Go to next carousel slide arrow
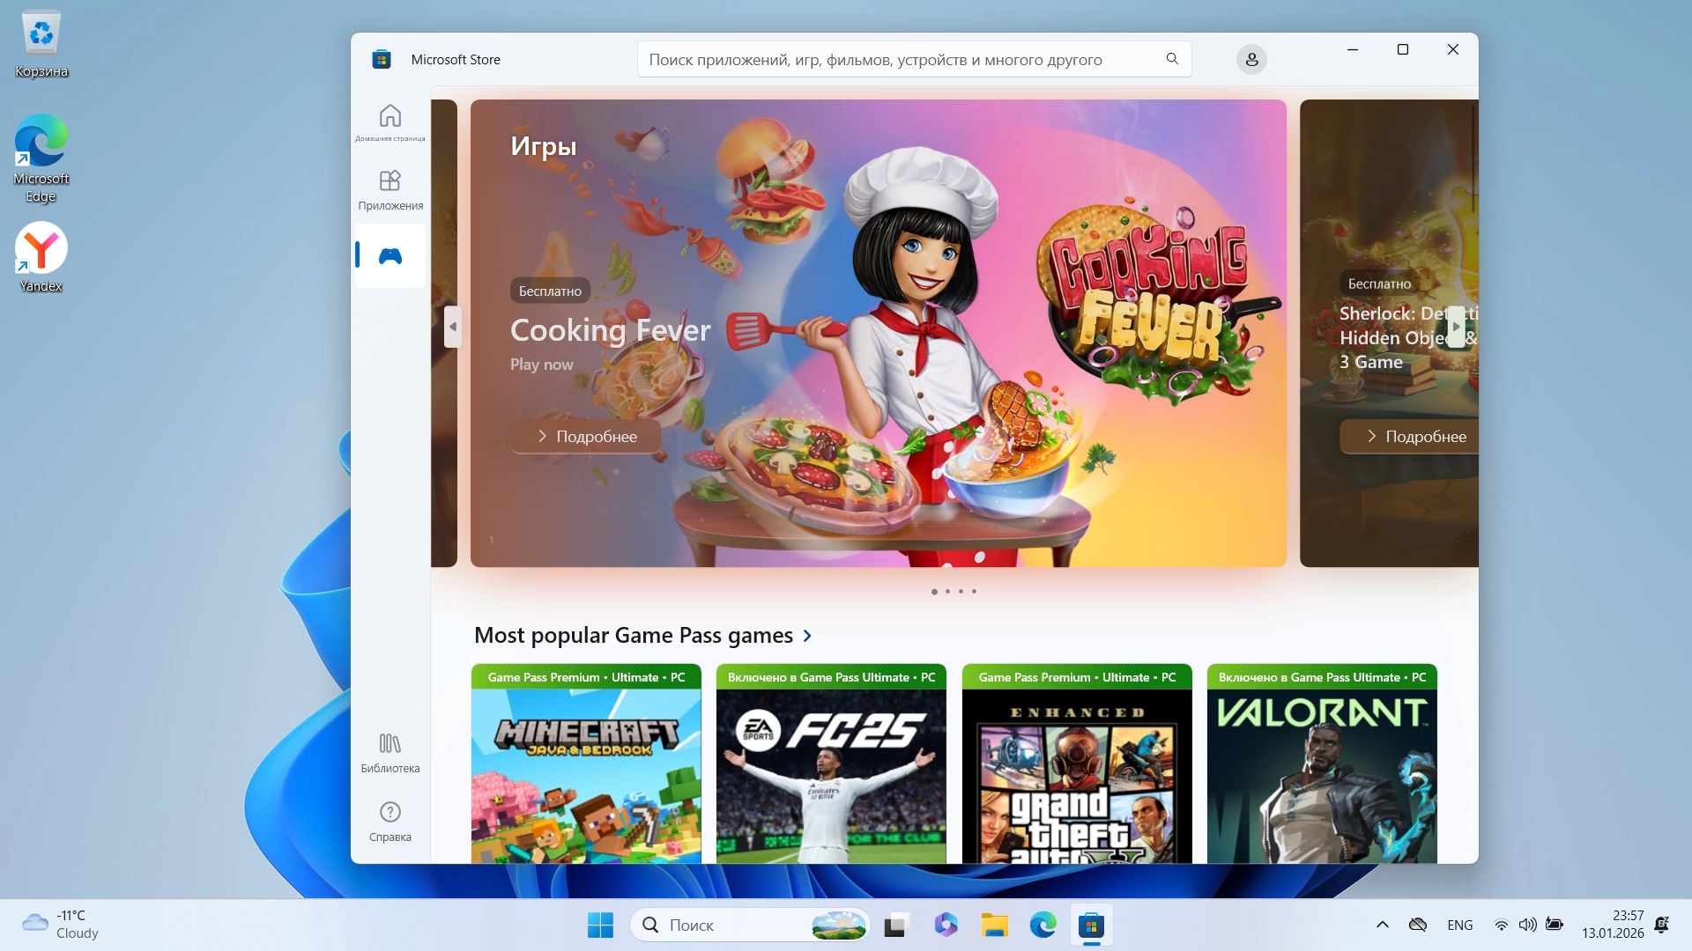The height and width of the screenshot is (951, 1692). pyautogui.click(x=1456, y=327)
